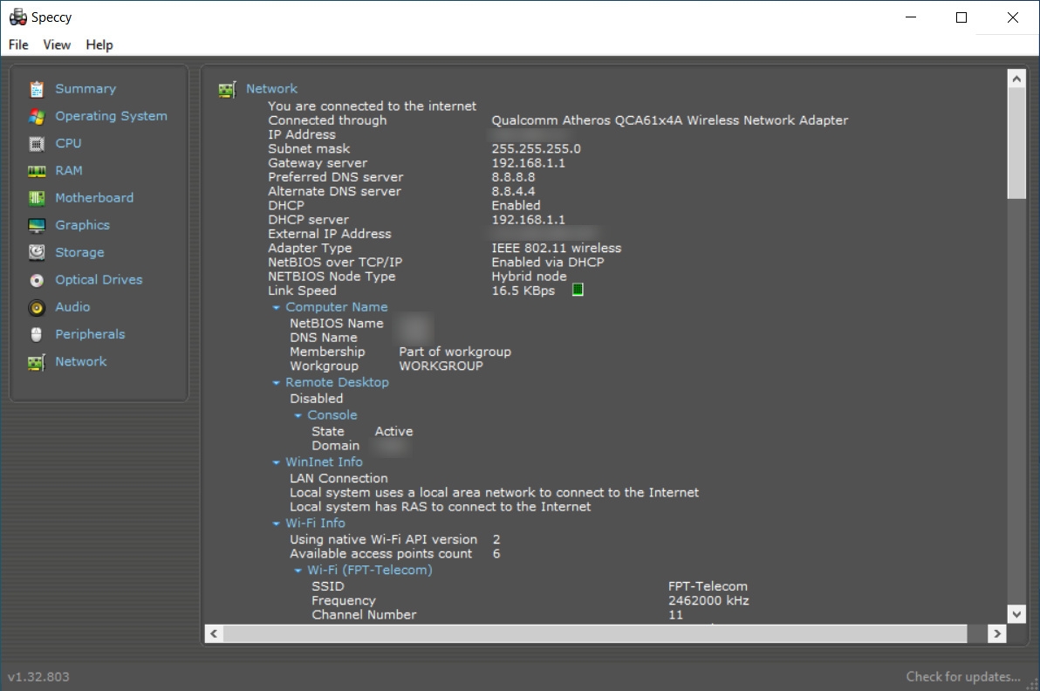
Task: Collapse the Console subgroup
Action: coord(298,416)
